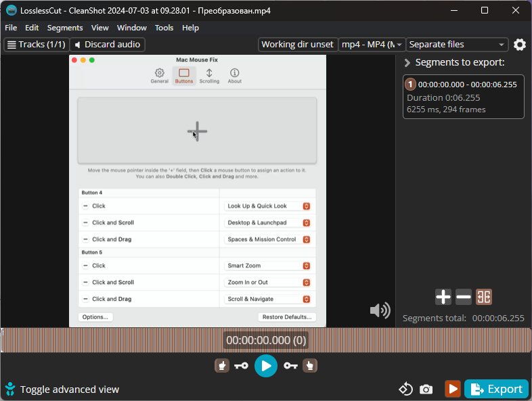532x401 pixels.
Task: Click Options... button in video
Action: pos(95,317)
